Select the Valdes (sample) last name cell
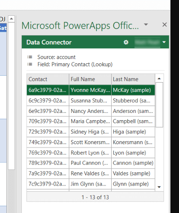179x213 pixels. click(133, 174)
